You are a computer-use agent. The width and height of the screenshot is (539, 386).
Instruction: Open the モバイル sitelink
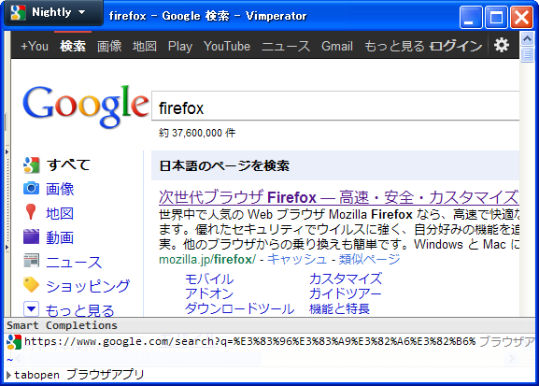(209, 279)
